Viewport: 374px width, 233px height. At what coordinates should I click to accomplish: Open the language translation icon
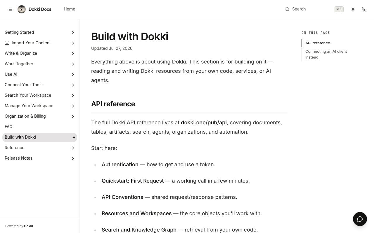tap(363, 9)
